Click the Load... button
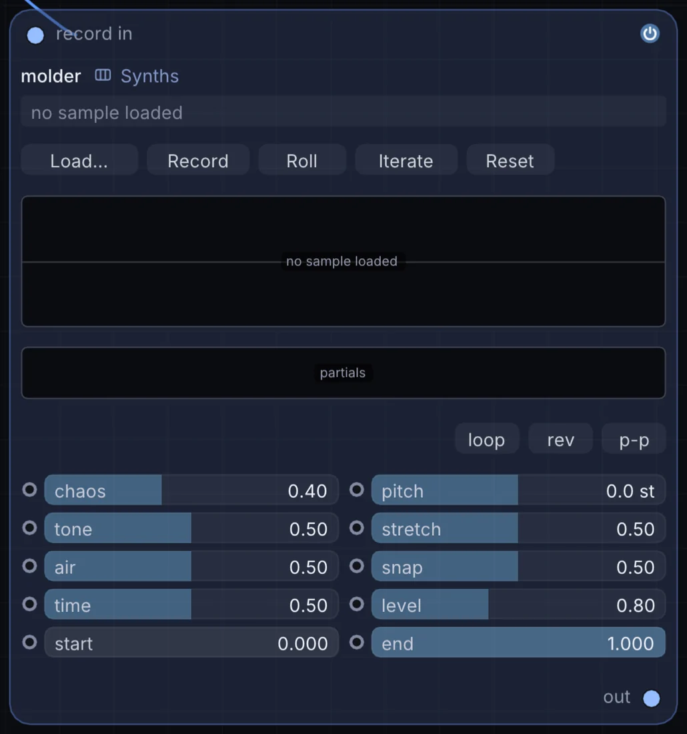687x734 pixels. 79,160
